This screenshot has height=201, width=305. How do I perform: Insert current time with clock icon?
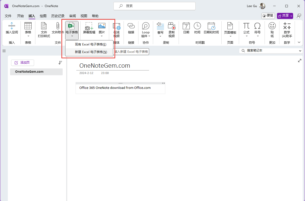[x=197, y=26]
